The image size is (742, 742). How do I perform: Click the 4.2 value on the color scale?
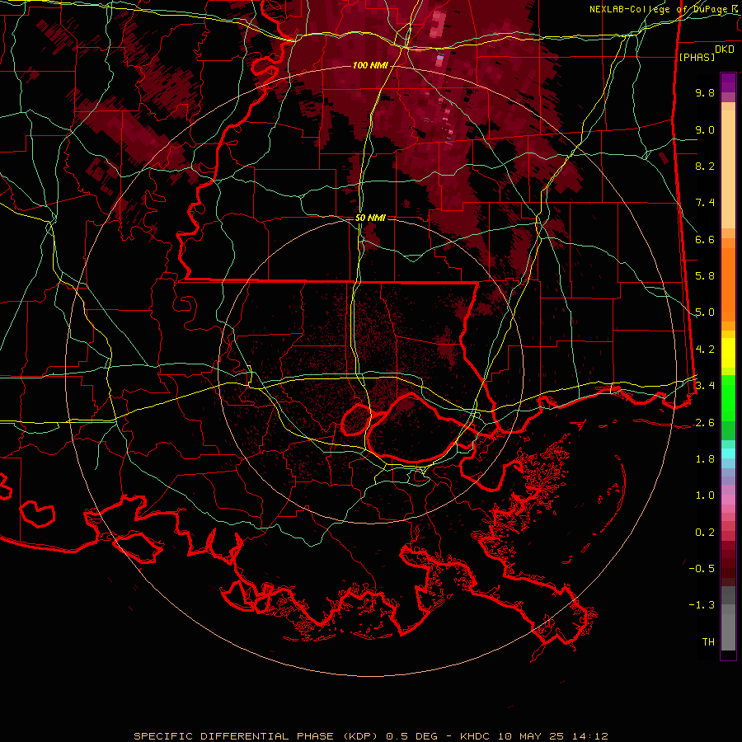[x=705, y=350]
